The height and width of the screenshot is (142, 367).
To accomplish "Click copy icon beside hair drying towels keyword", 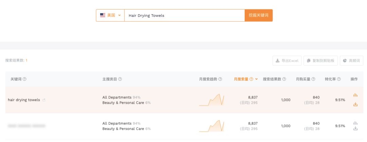I will [44, 100].
